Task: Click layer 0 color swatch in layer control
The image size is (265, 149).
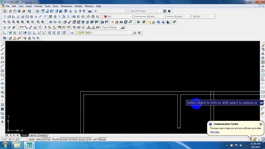Action: 89,33
